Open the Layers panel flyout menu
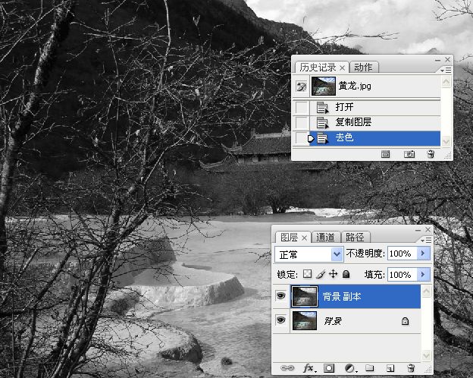The width and height of the screenshot is (473, 378). coord(426,240)
